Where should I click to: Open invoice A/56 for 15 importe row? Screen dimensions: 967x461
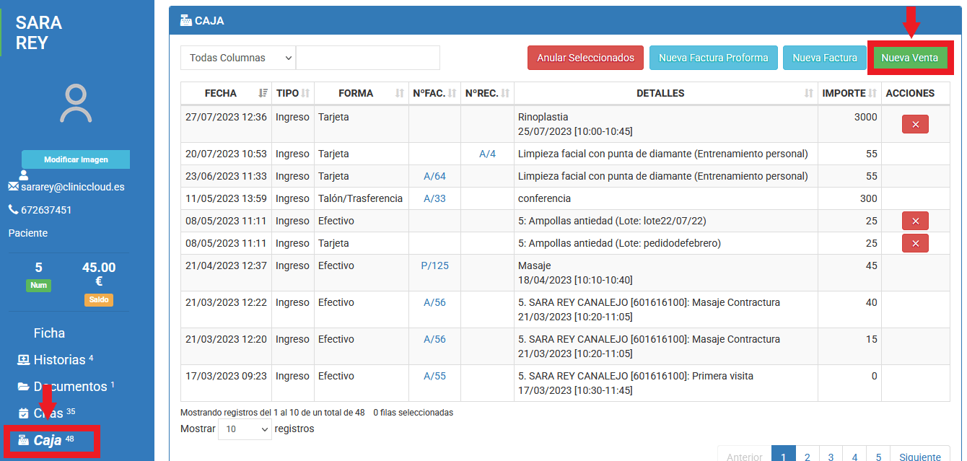click(x=434, y=339)
